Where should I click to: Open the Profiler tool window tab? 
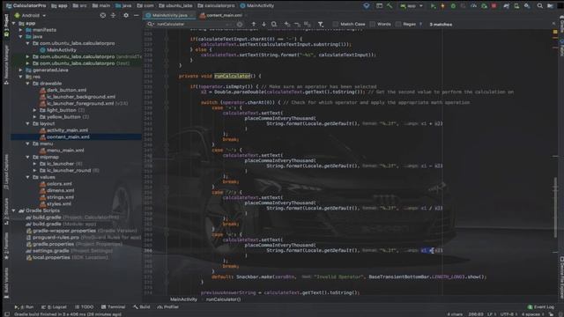coord(168,307)
